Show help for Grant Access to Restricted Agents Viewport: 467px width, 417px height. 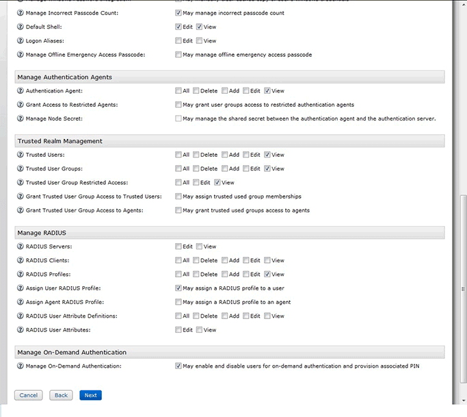[x=21, y=105]
